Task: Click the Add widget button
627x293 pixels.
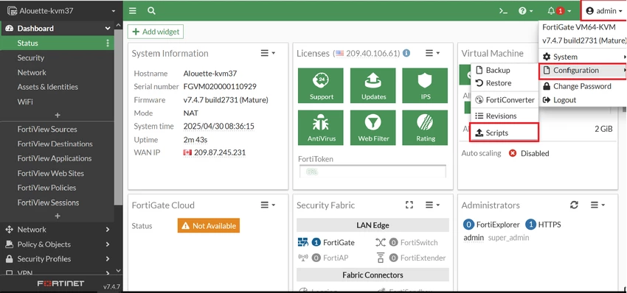Action: click(156, 32)
